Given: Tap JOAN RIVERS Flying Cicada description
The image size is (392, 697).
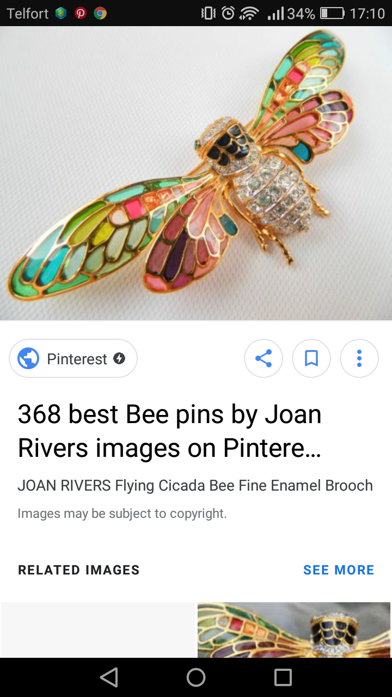Looking at the screenshot, I should (195, 485).
